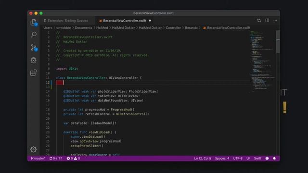
Task: Click the Copyright comment line
Action: pos(103,55)
